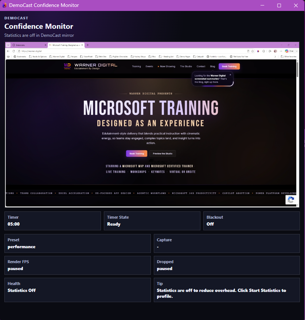This screenshot has height=320, width=305.
Task: Open the Bookmarks favorites item
Action: point(20,56)
